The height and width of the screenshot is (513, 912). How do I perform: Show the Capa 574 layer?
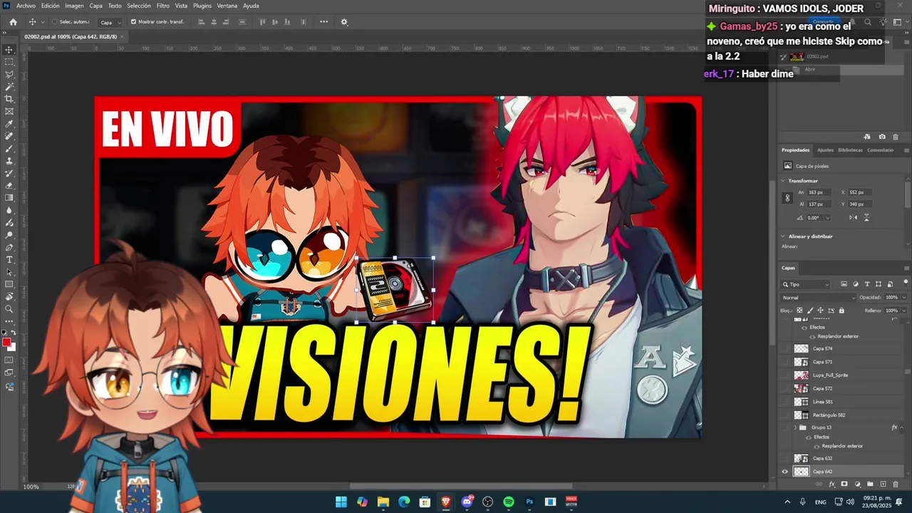pyautogui.click(x=785, y=348)
